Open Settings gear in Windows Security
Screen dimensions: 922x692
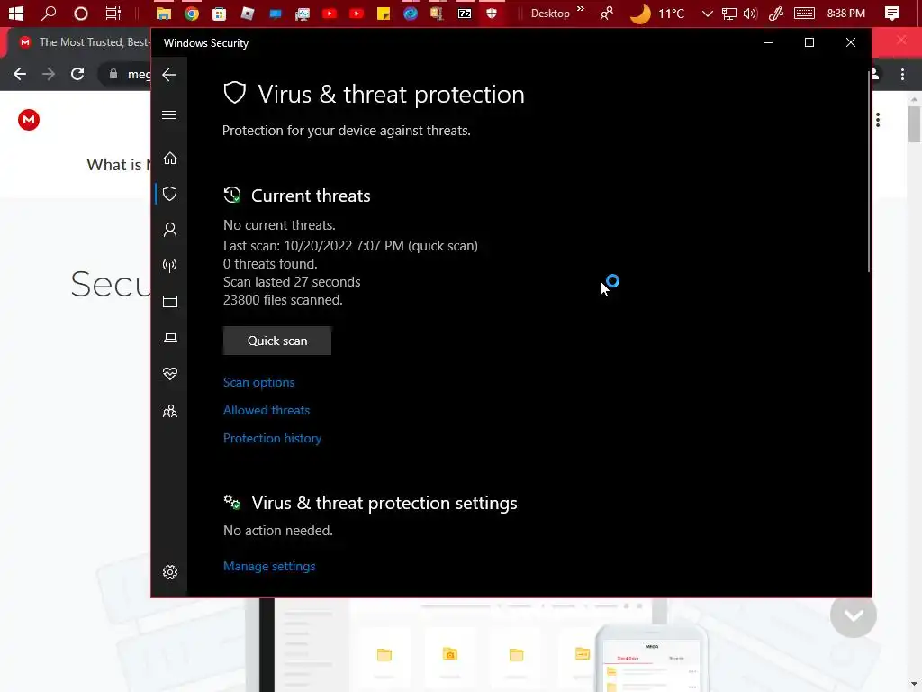tap(170, 572)
